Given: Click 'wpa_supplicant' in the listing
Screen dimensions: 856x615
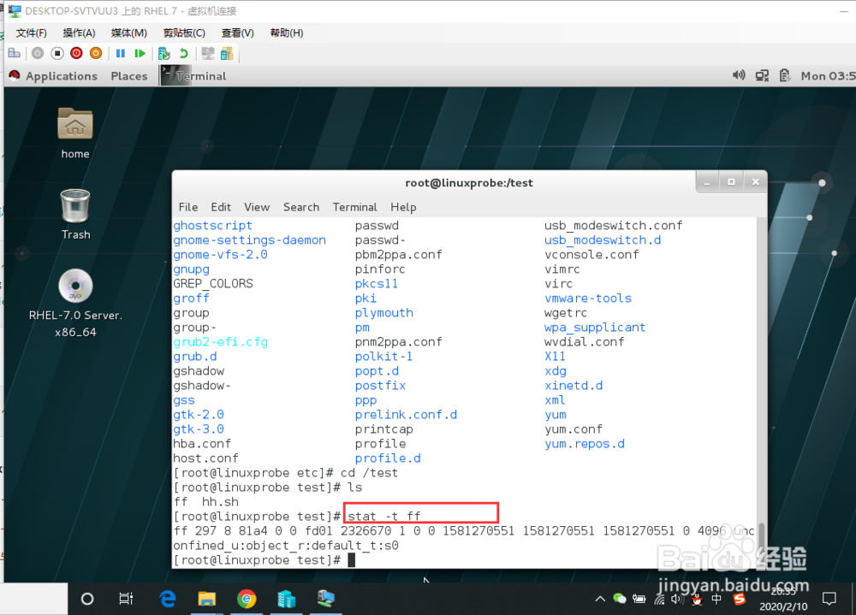Looking at the screenshot, I should point(595,328).
